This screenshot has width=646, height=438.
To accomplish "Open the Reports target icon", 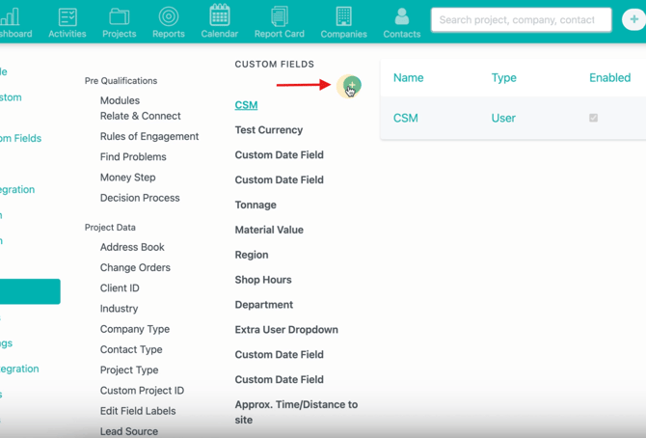I will [x=169, y=17].
